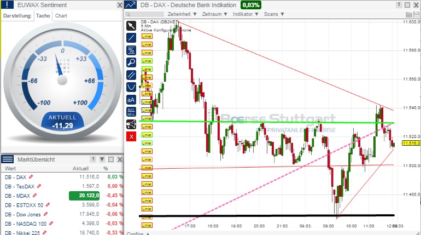The image size is (421, 235).
Task: Click pencil icon next to DB - NASDAQ 100
Action: click(x=51, y=223)
